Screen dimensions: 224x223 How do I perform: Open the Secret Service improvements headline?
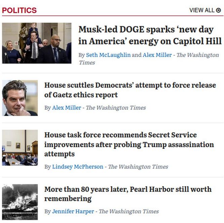129,144
